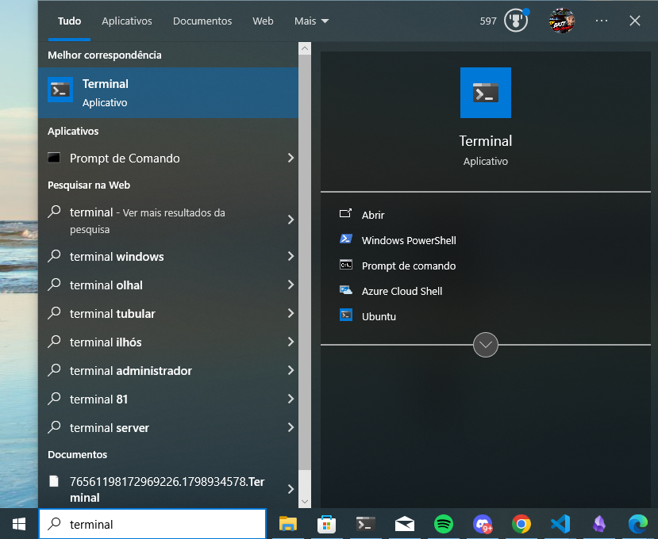Choose Windows PowerShell in Terminal actions
Screen dimensions: 658x539
(408, 240)
